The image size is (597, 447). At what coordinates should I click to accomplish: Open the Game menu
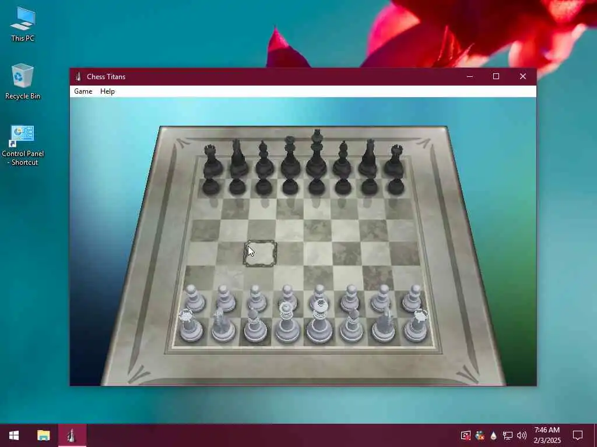83,91
